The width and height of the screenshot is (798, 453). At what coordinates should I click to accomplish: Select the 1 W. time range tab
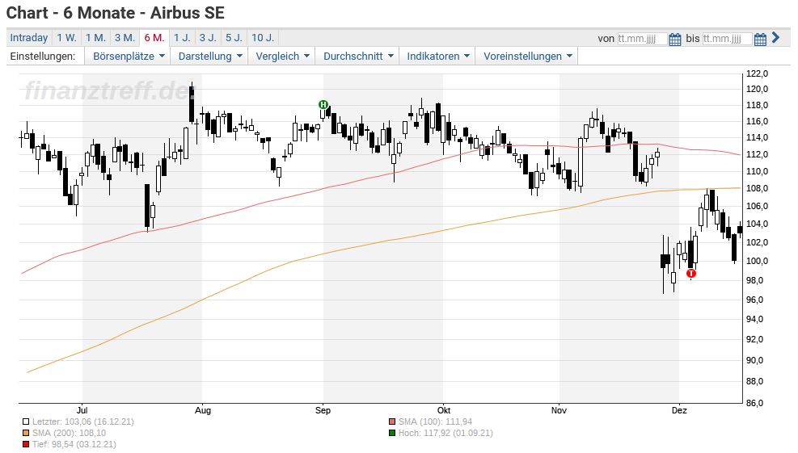(66, 38)
